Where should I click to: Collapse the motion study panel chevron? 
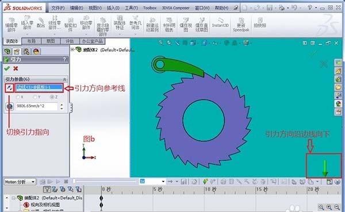point(338,182)
